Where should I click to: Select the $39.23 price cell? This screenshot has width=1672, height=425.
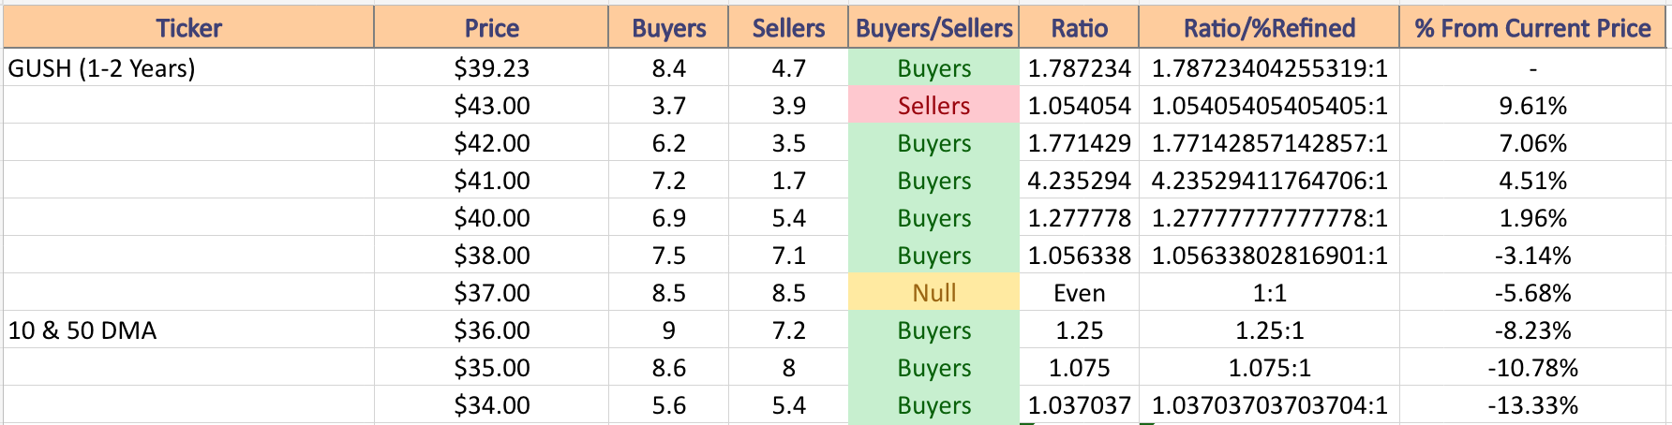click(x=491, y=67)
